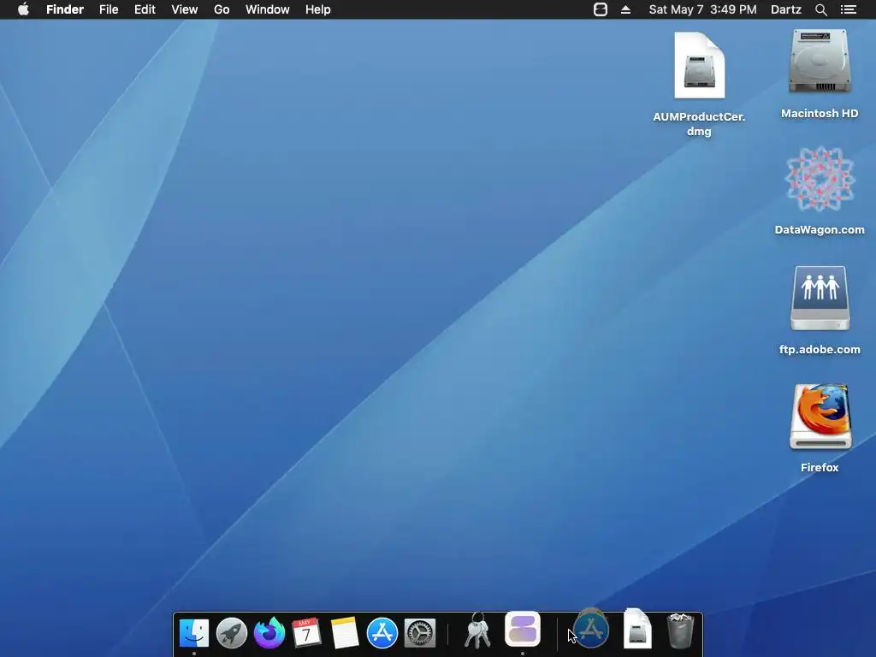Open Keychain Access keys icon in Dock

477,630
